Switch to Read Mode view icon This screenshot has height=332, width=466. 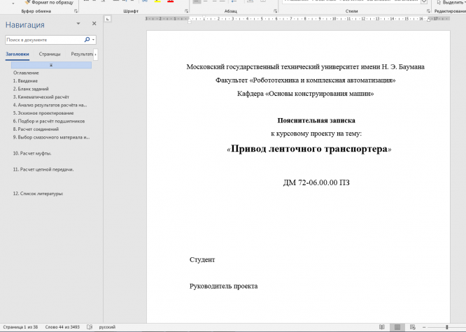(381, 326)
